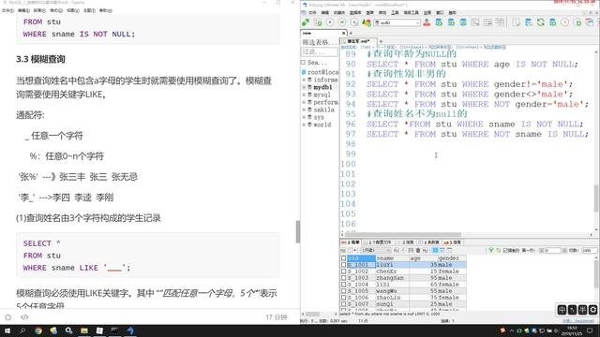Click the gear icon on the IME floating bar
This screenshot has width=600, height=337.
pyautogui.click(x=592, y=310)
